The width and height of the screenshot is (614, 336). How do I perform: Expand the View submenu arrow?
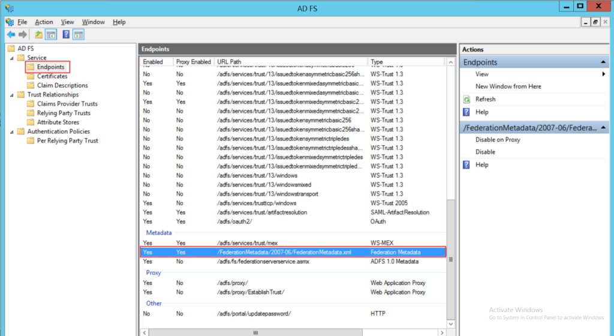(603, 74)
